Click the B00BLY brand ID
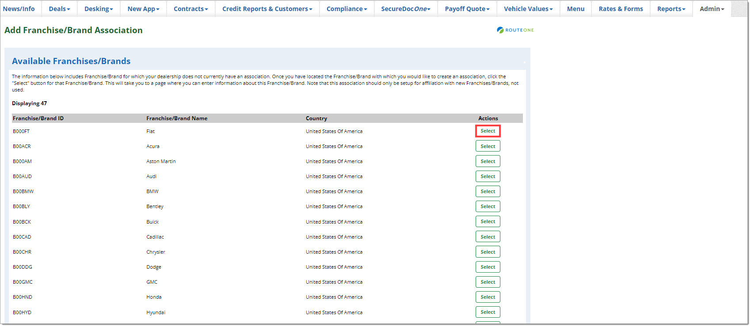This screenshot has height=327, width=751. coord(21,206)
